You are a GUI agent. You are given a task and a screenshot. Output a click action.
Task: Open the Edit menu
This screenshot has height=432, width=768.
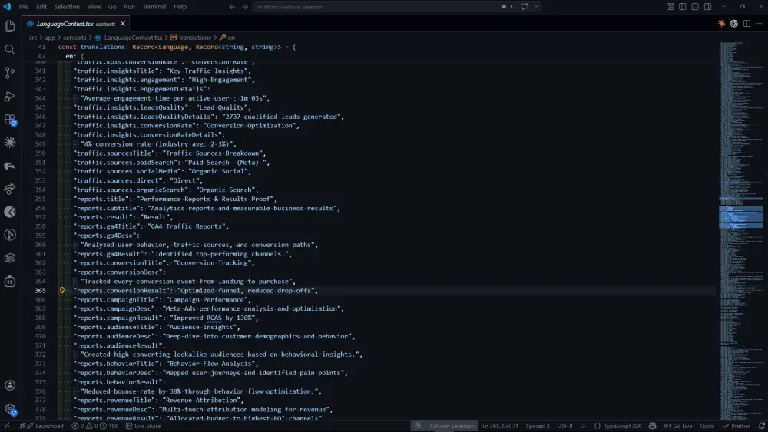(x=41, y=7)
